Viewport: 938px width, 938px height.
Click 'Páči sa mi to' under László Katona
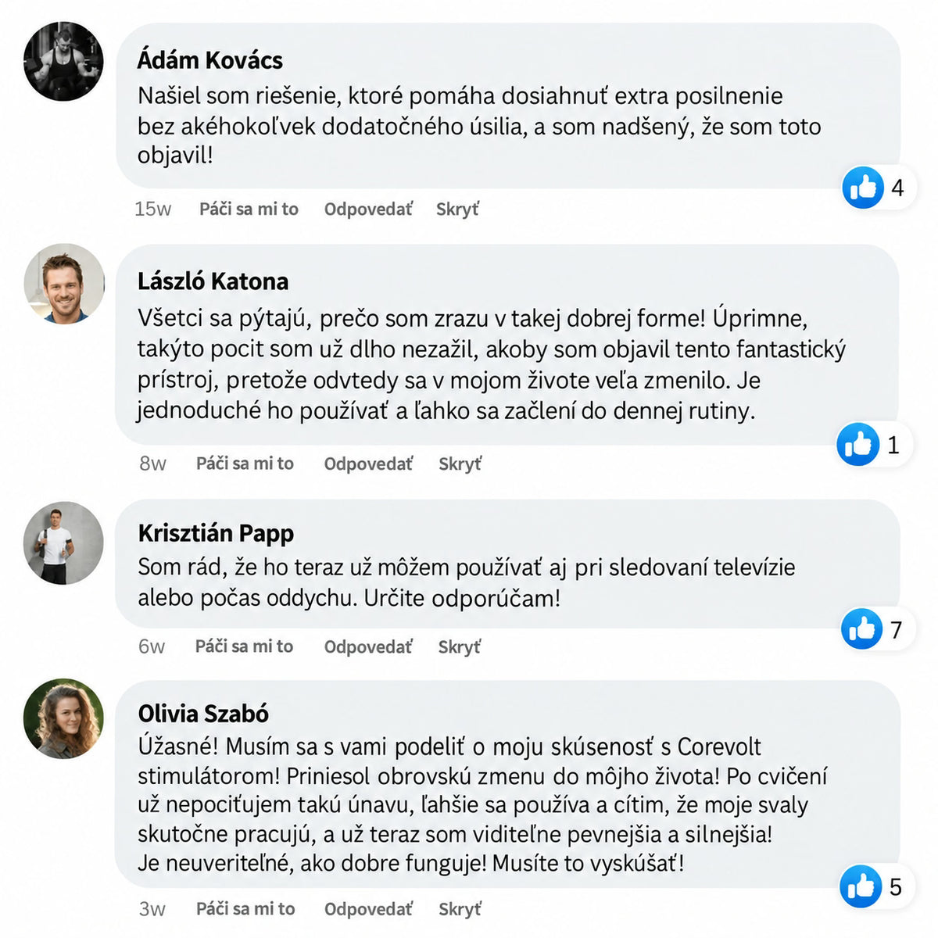click(x=245, y=464)
